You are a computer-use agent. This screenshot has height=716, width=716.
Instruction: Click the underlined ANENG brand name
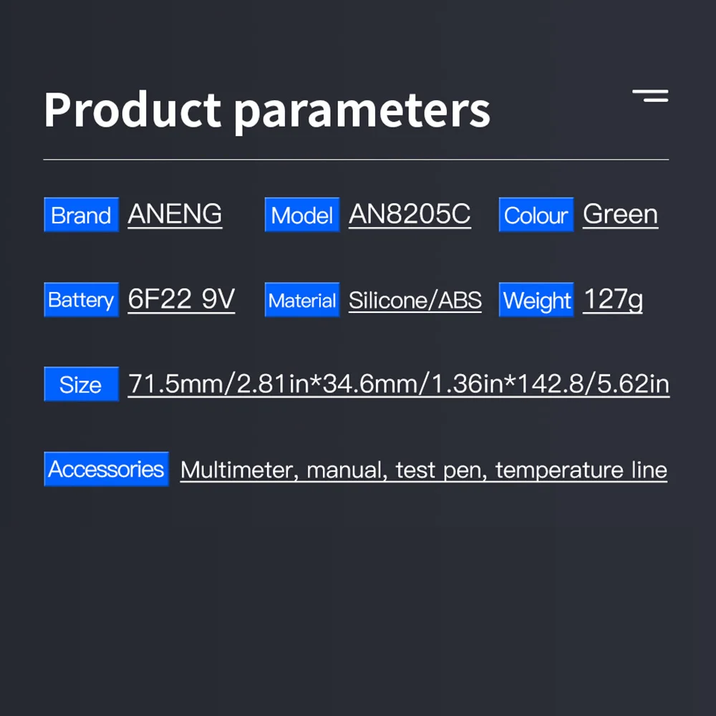(175, 214)
